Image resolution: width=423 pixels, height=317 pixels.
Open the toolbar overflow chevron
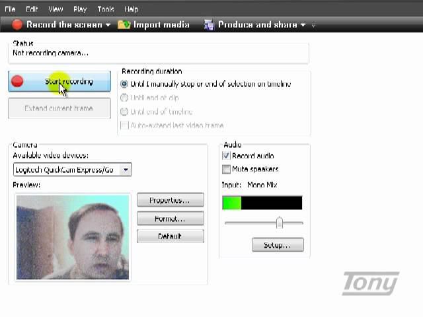(313, 26)
